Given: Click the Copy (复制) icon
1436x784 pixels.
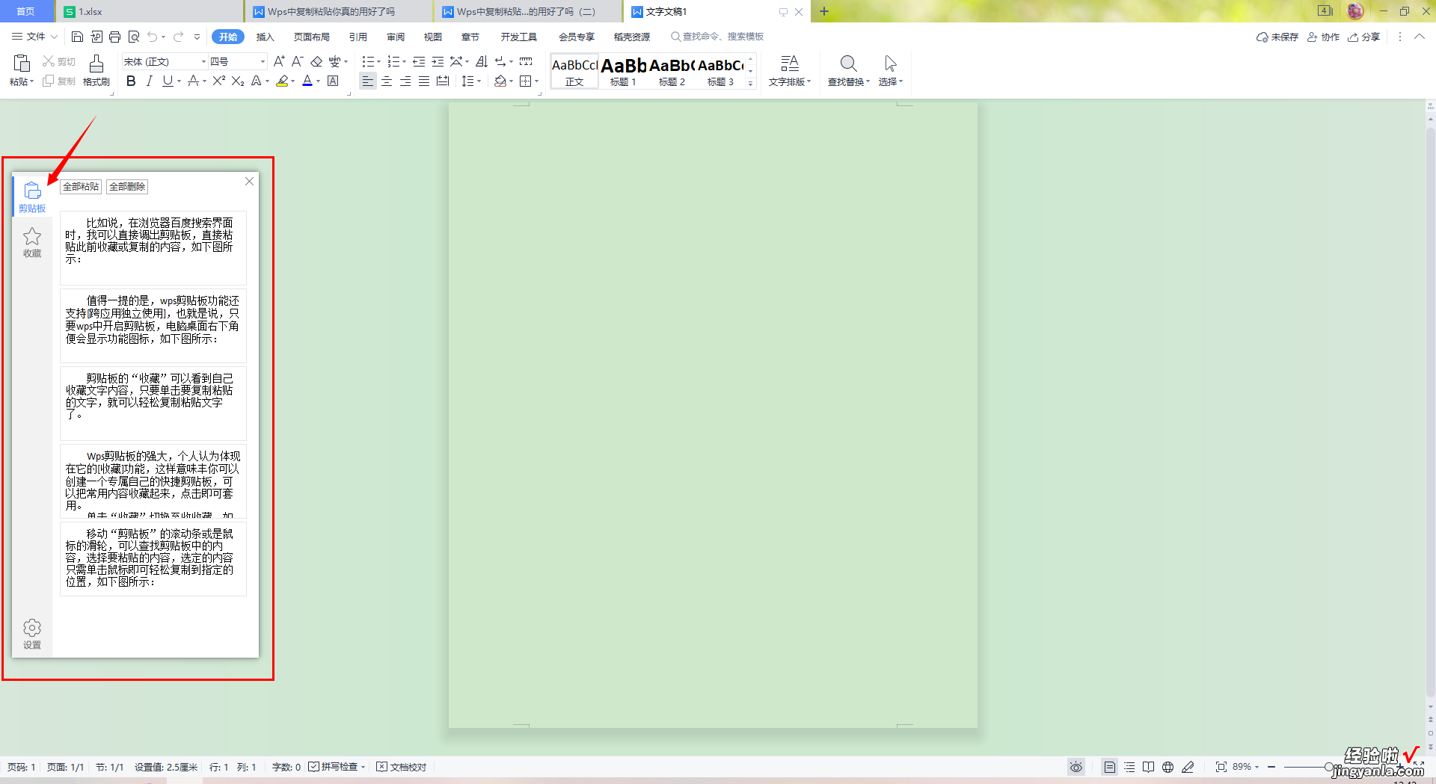Looking at the screenshot, I should 49,81.
